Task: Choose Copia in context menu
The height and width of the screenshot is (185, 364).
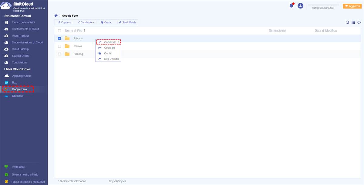Action: point(108,53)
